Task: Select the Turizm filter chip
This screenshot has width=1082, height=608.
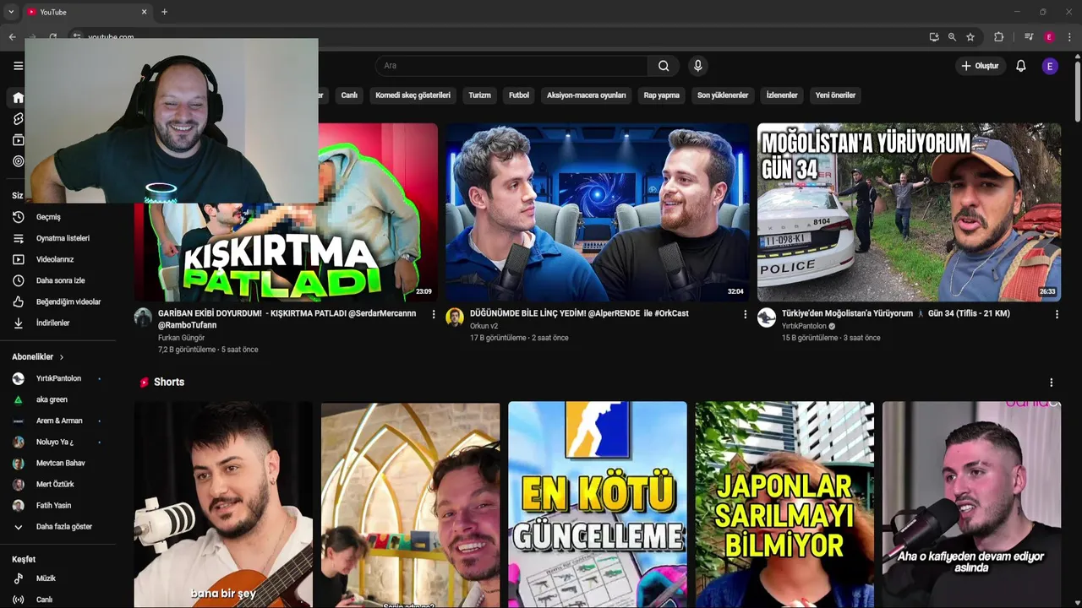Action: 479,95
